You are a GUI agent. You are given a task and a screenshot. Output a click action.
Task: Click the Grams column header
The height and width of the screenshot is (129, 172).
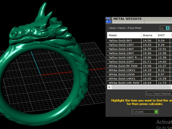[149, 35]
